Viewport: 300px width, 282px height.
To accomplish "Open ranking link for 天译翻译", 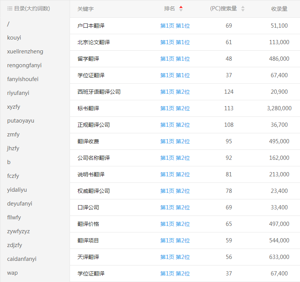I will pos(175,257).
